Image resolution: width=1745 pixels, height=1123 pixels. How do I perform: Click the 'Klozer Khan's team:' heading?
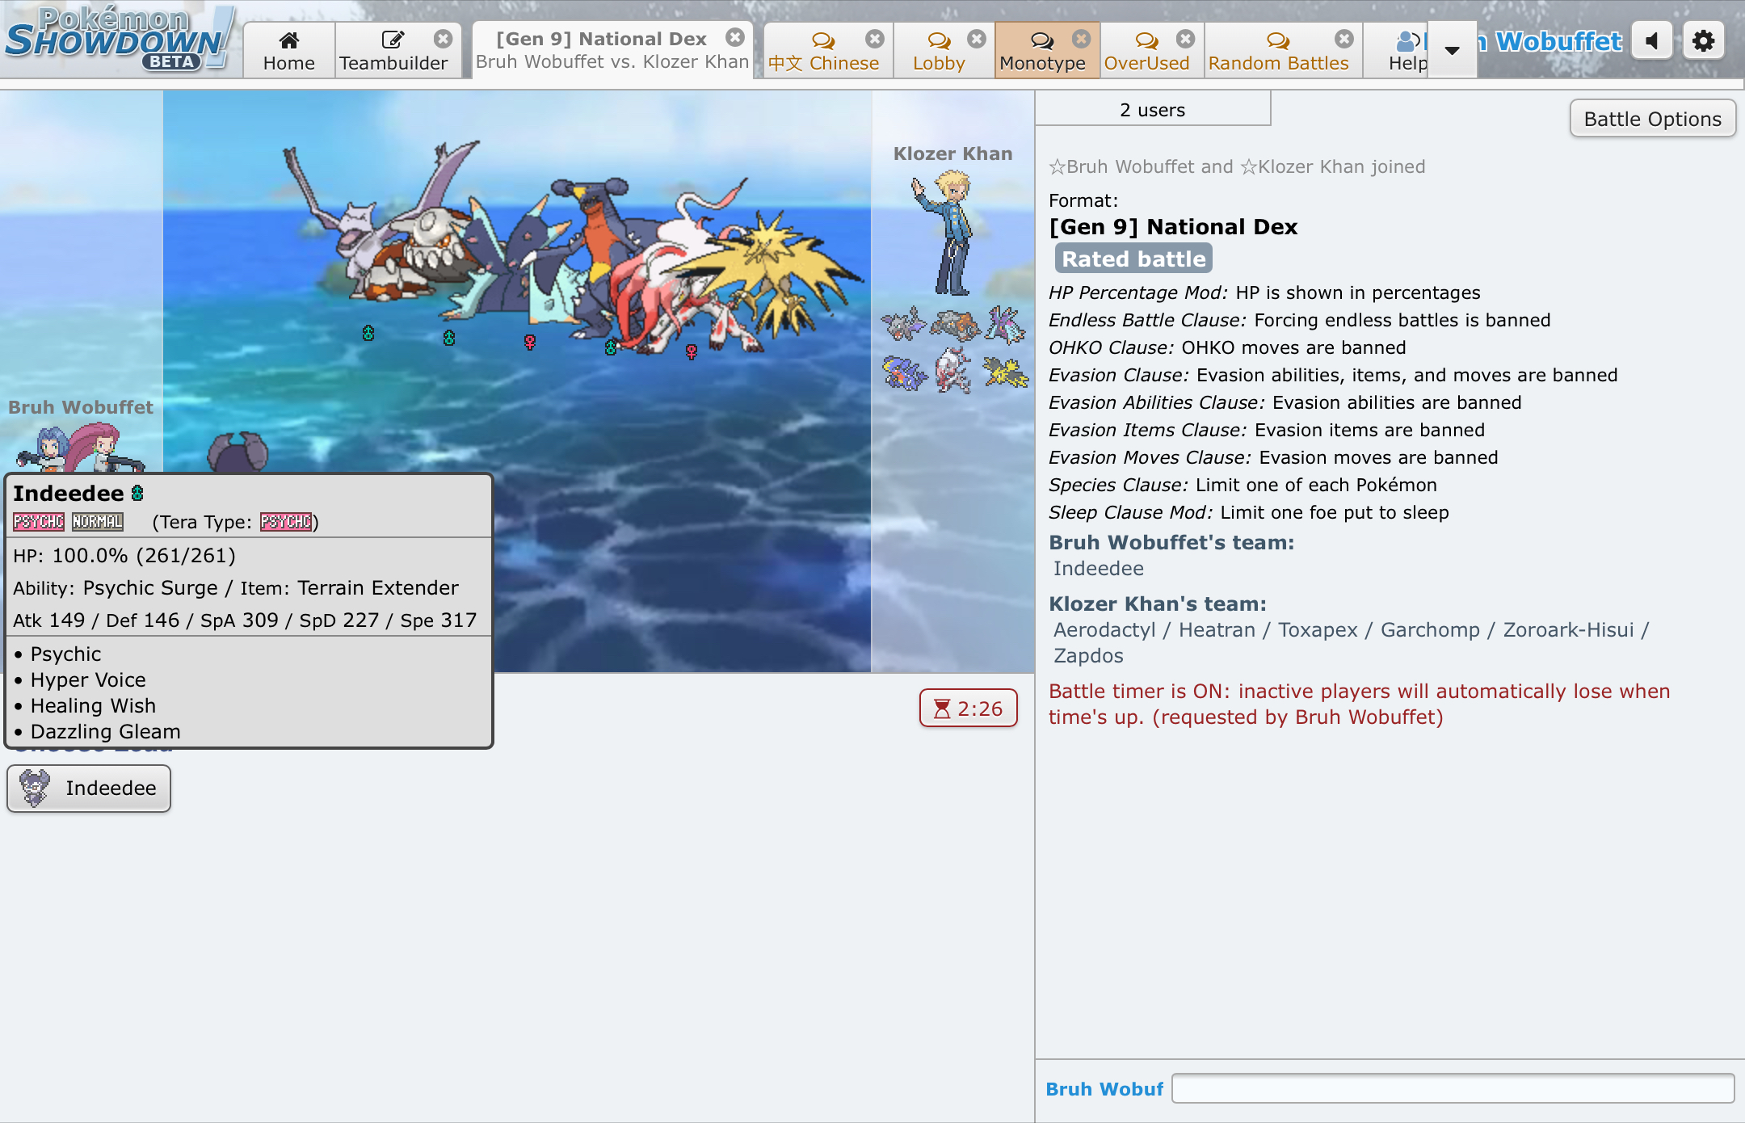(x=1157, y=604)
